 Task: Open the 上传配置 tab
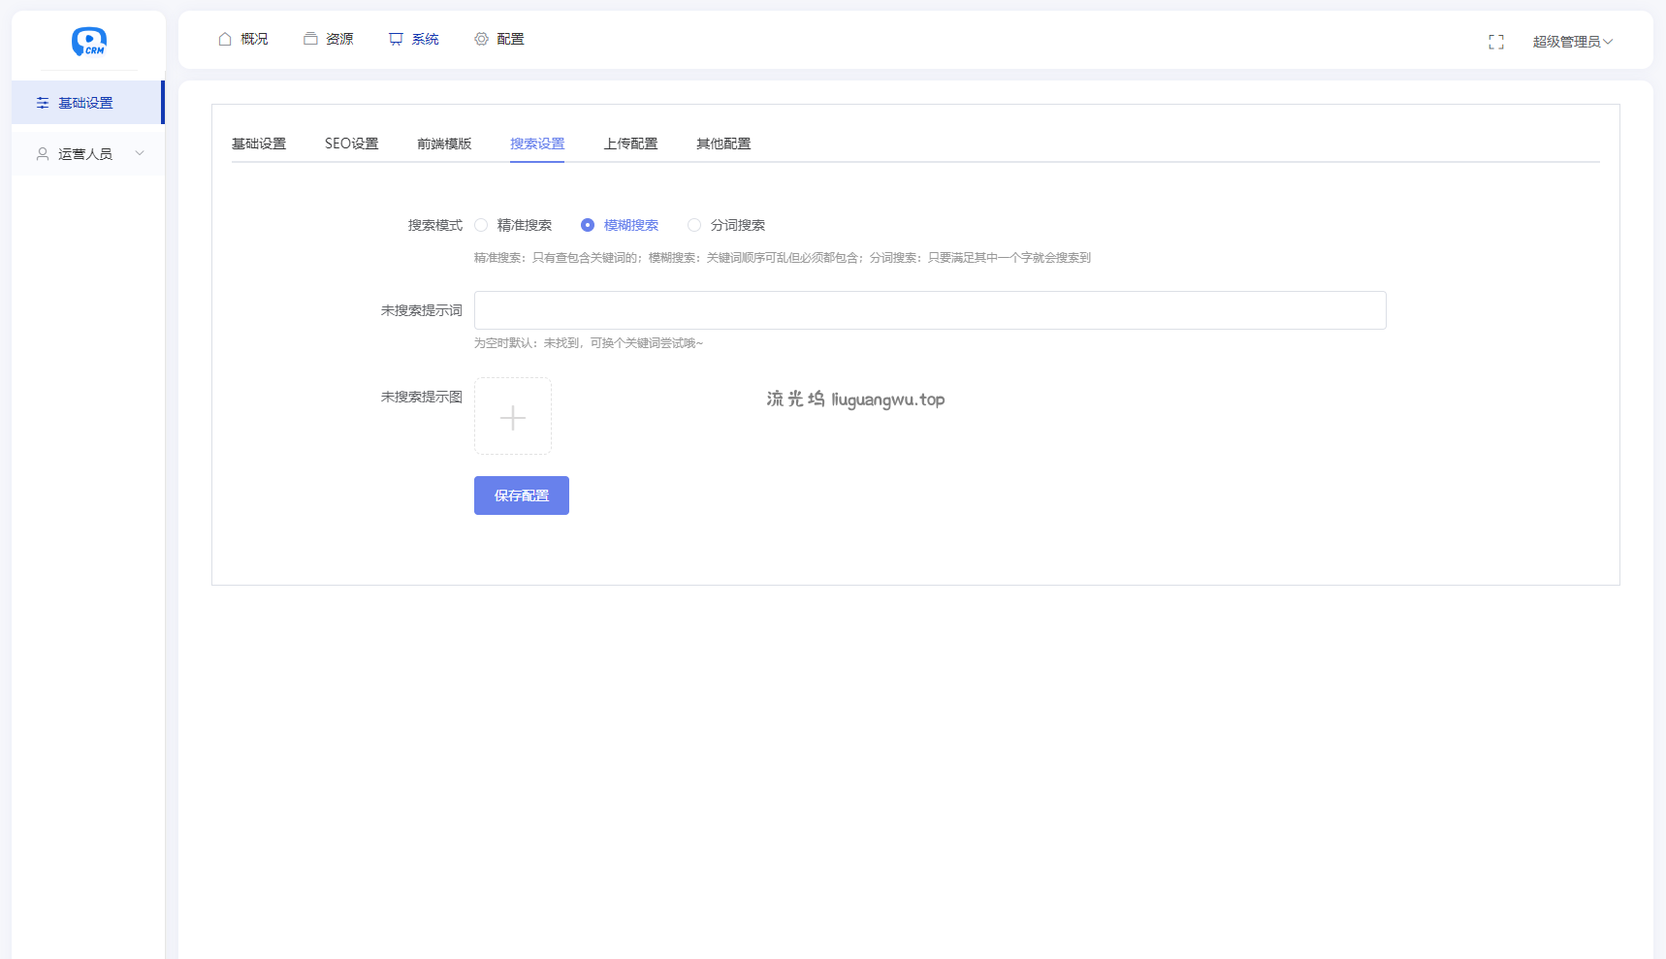(630, 144)
